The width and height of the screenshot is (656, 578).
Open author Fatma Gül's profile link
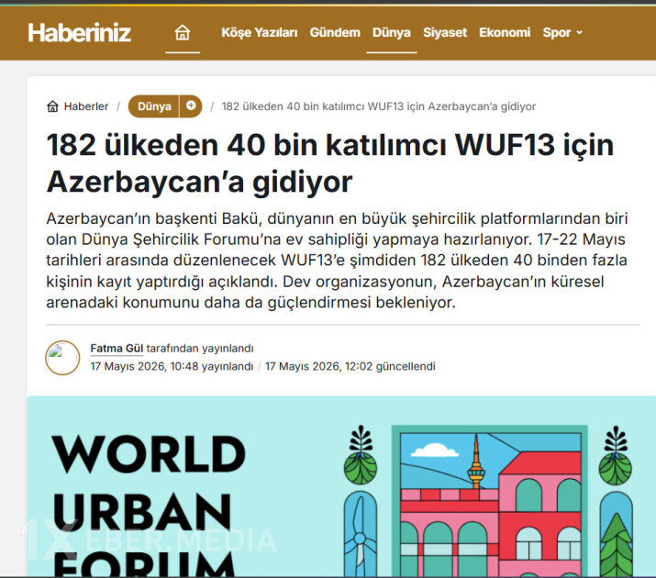click(117, 348)
